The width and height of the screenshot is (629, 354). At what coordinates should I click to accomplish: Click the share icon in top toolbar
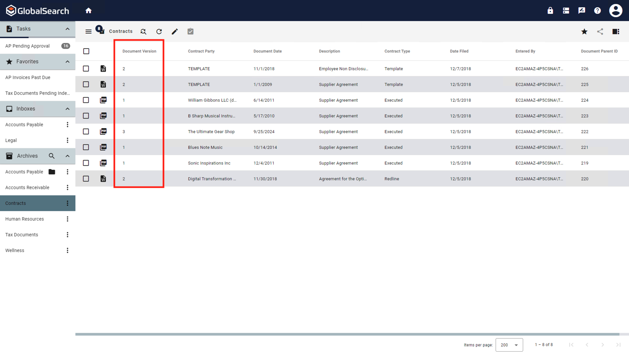600,31
